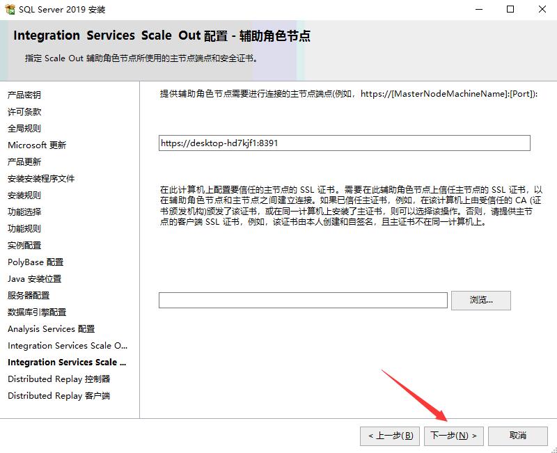Image resolution: width=557 pixels, height=453 pixels.
Task: Select Microsoft 更新 step in sidebar
Action: click(x=37, y=145)
